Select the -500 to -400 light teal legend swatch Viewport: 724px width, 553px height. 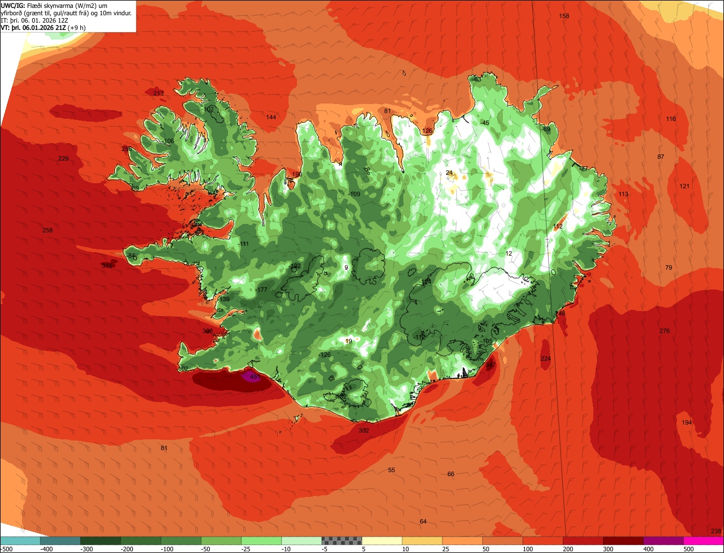click(x=20, y=541)
